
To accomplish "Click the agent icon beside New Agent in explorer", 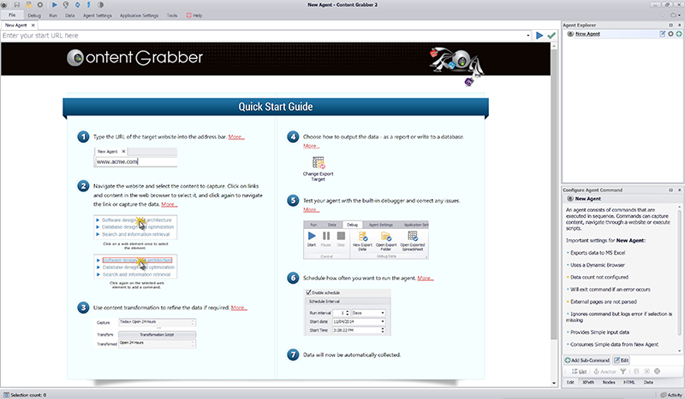I will pos(570,33).
